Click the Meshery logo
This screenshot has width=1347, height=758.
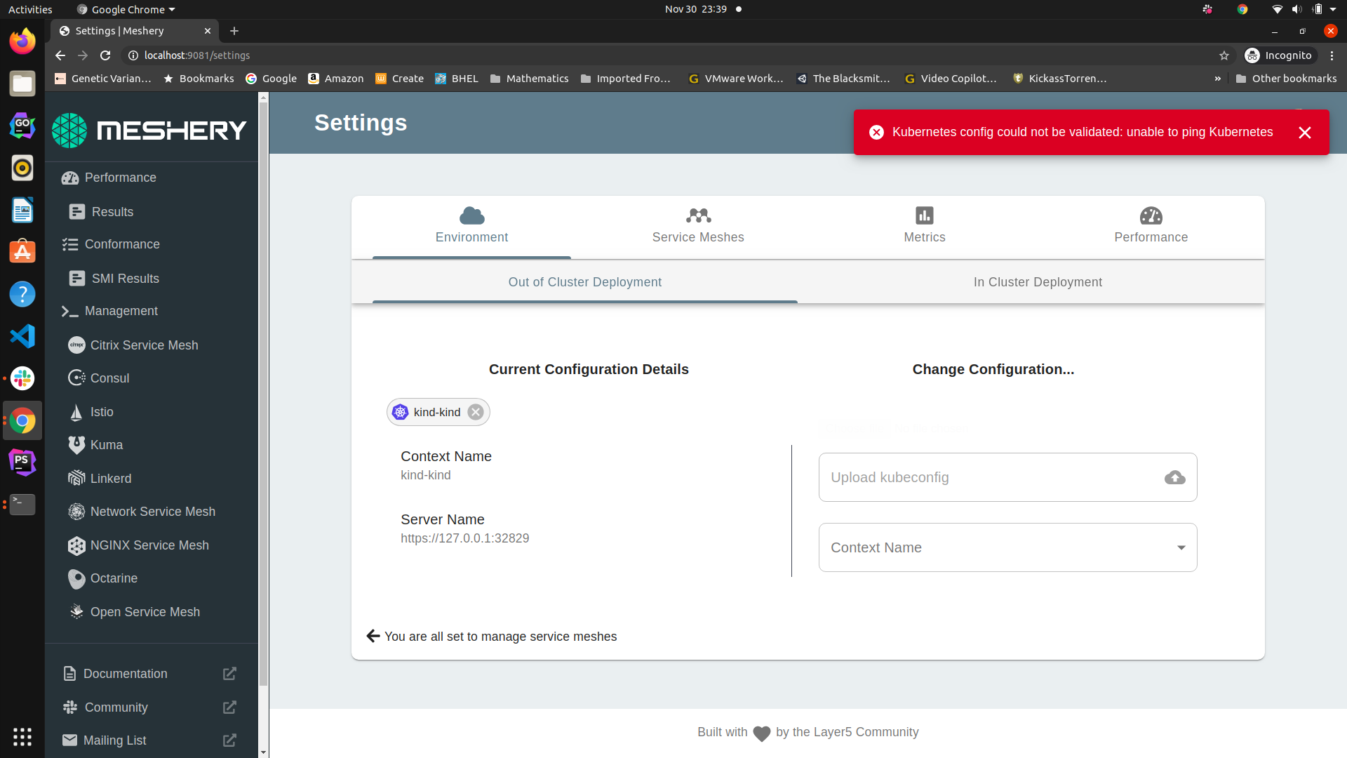(x=149, y=131)
